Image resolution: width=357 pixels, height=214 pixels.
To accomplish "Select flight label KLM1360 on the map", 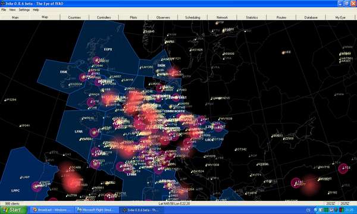I will tap(147, 67).
